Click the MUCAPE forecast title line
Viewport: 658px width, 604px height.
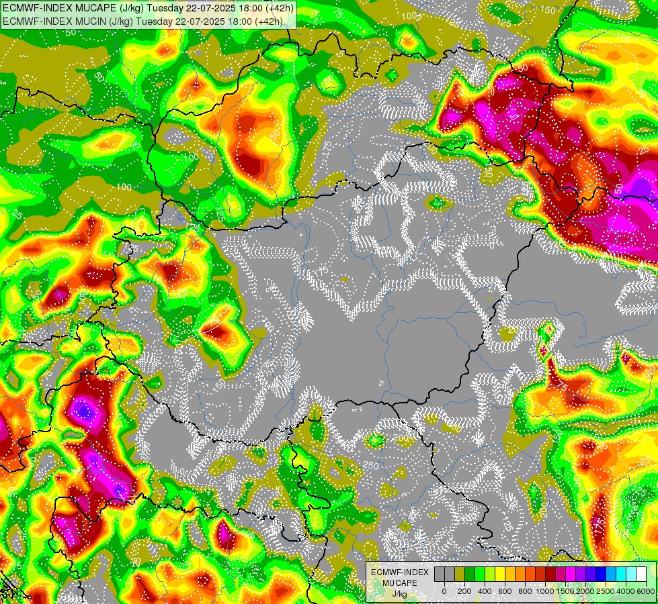coord(148,8)
